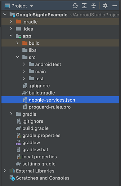The image size is (121, 186).
Task: Click the Scratches and Consoles icon
Action: 12,178
